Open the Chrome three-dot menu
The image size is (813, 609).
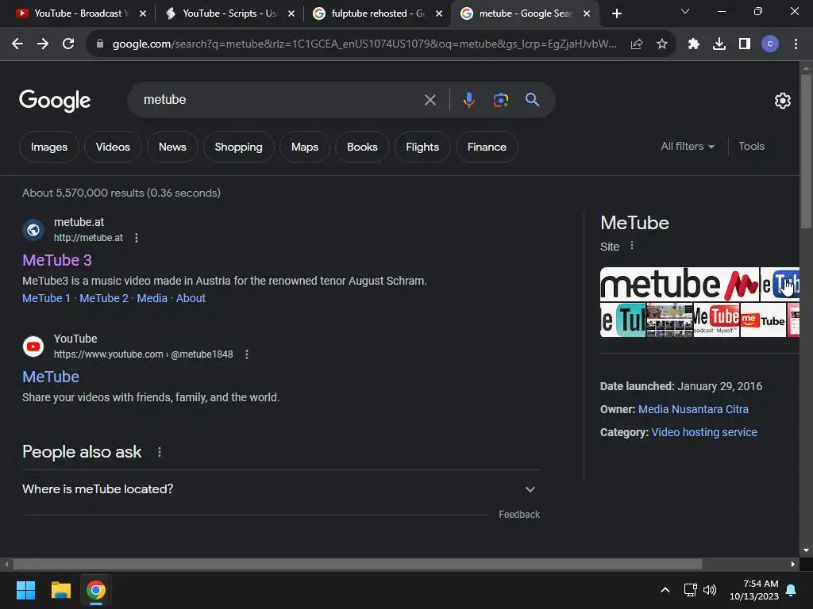click(x=796, y=44)
